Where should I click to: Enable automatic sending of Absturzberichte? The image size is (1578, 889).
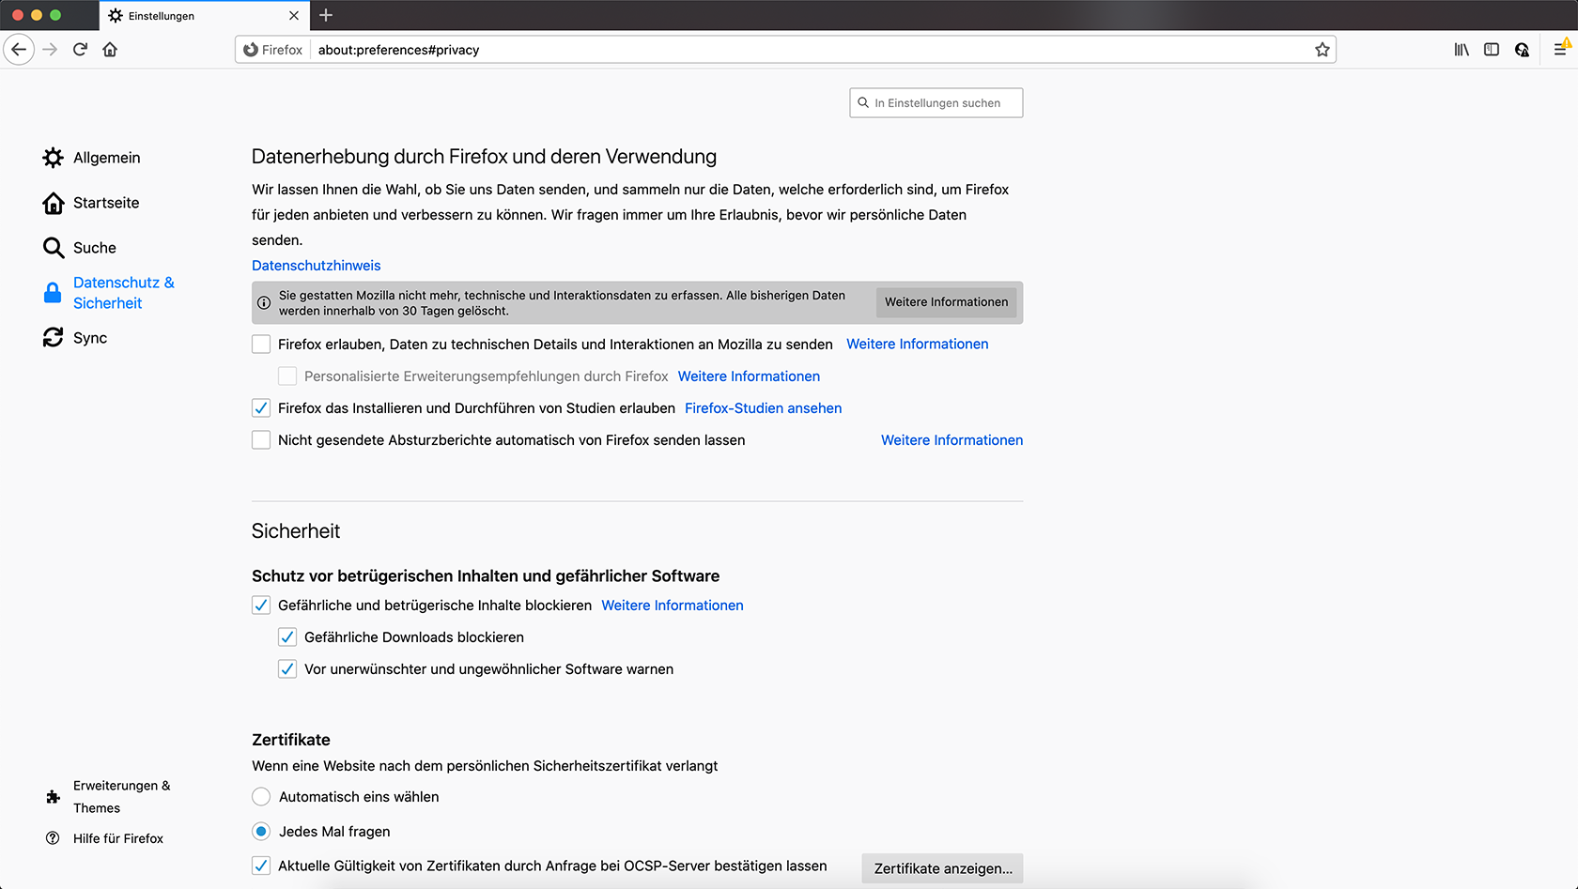[x=261, y=440]
